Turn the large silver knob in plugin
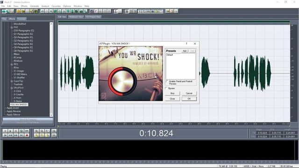Image resolution: width=299 pixels, height=168 pixels. [122, 81]
